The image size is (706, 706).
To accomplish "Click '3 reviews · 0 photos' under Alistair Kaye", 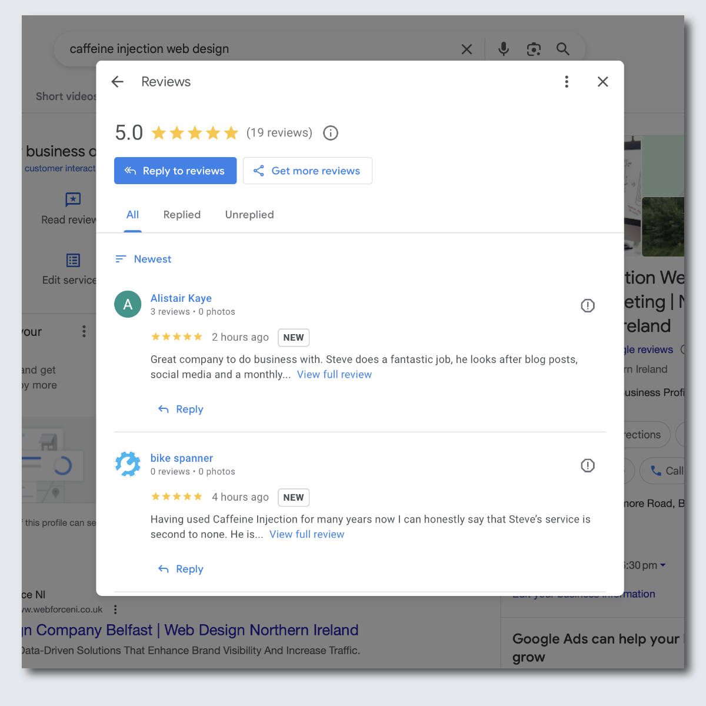I will point(192,312).
